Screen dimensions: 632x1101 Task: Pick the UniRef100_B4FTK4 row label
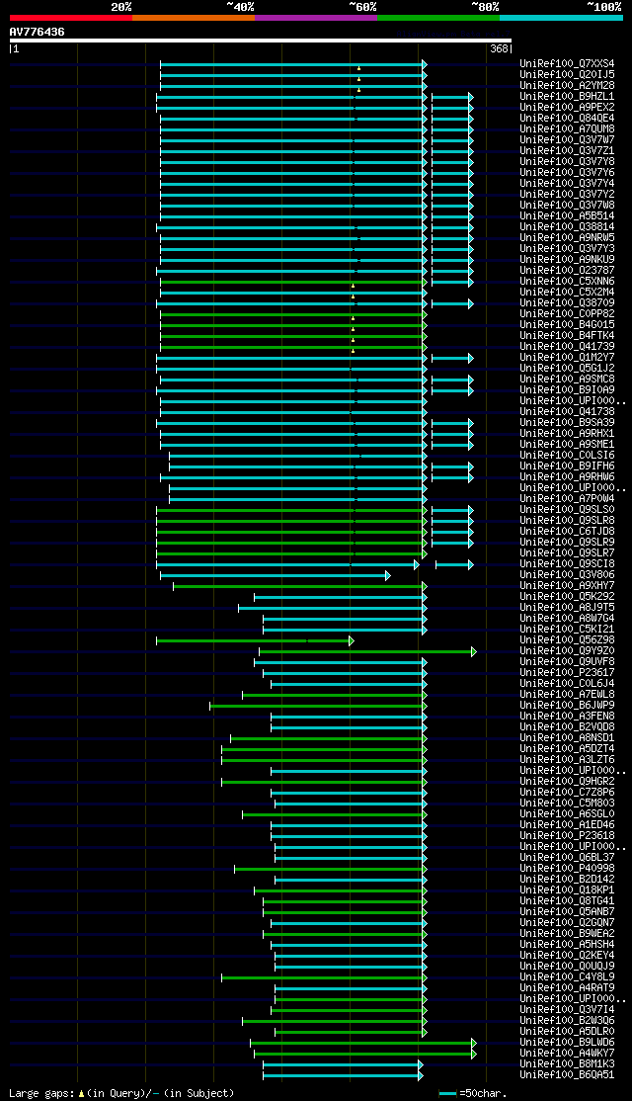coord(567,336)
